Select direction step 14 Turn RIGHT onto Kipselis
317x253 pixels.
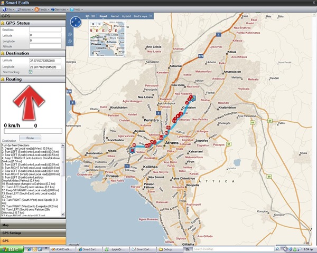point(30,201)
